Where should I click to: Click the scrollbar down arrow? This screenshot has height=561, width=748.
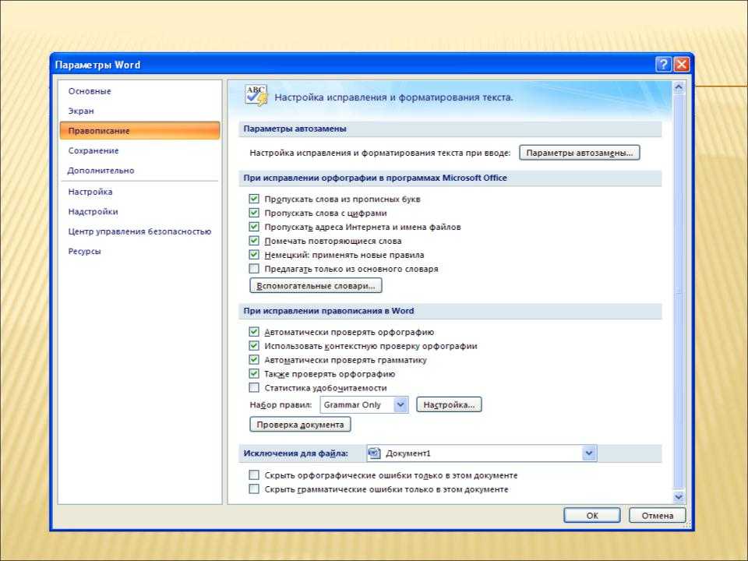click(679, 496)
